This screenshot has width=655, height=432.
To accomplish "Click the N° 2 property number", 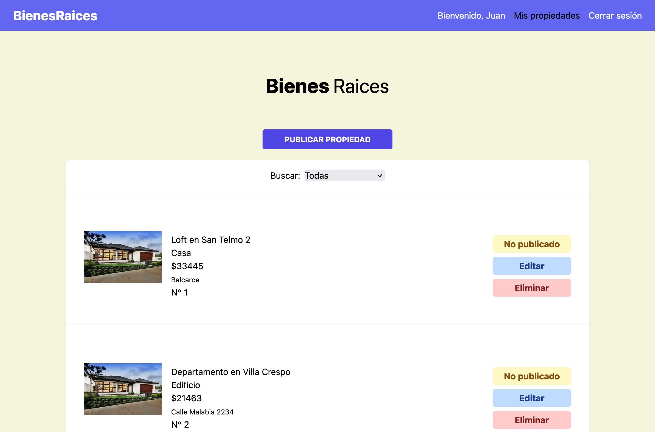I will pyautogui.click(x=180, y=425).
